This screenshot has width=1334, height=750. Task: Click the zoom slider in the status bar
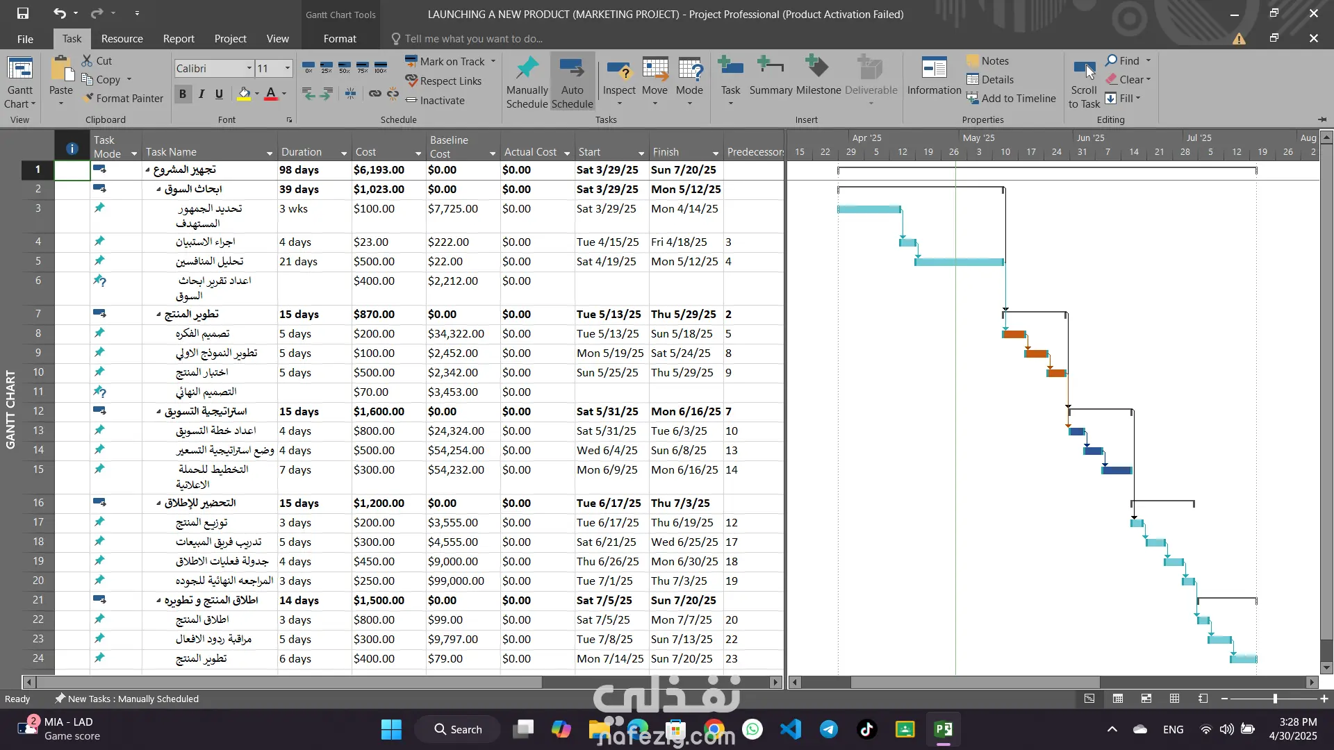[1275, 699]
